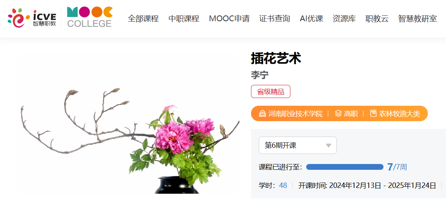This screenshot has width=446, height=208.
Task: Visit 资源库 from the top menu
Action: 344,19
